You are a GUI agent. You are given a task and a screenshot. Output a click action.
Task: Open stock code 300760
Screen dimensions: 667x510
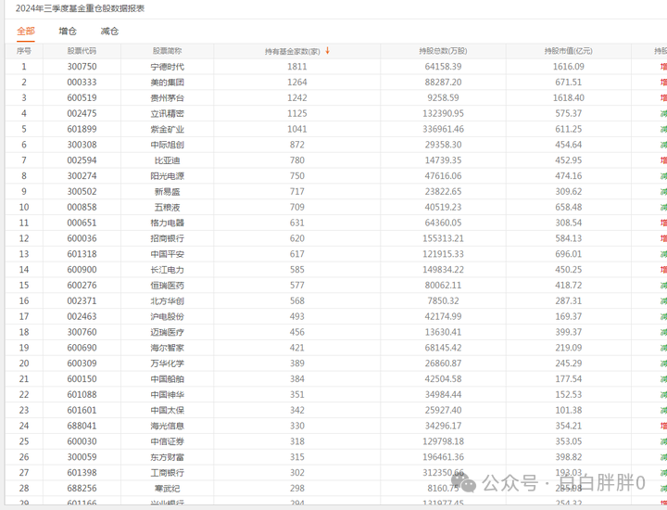(82, 332)
